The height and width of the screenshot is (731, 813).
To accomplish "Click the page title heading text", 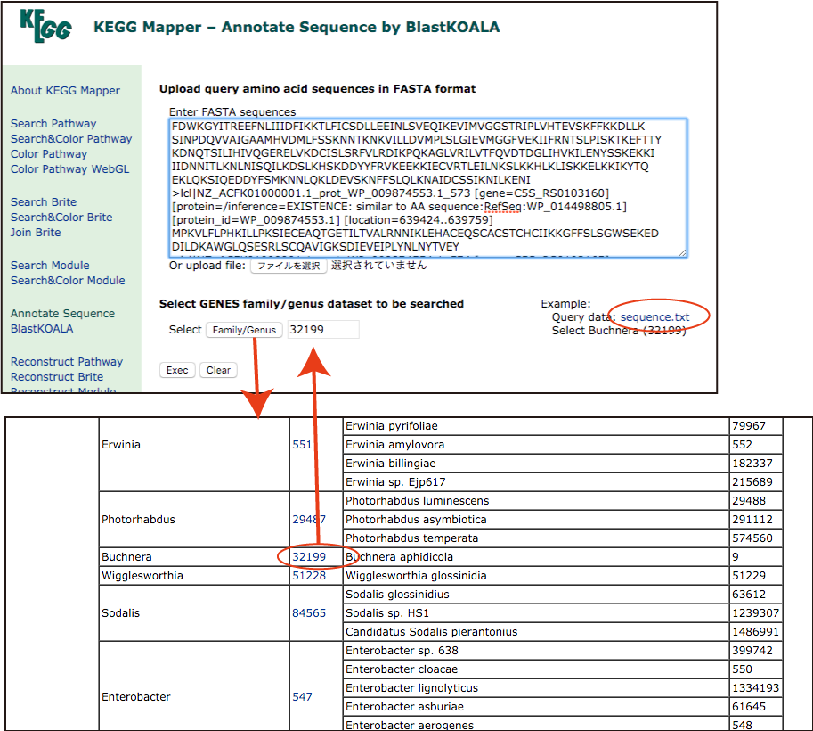I will point(297,27).
